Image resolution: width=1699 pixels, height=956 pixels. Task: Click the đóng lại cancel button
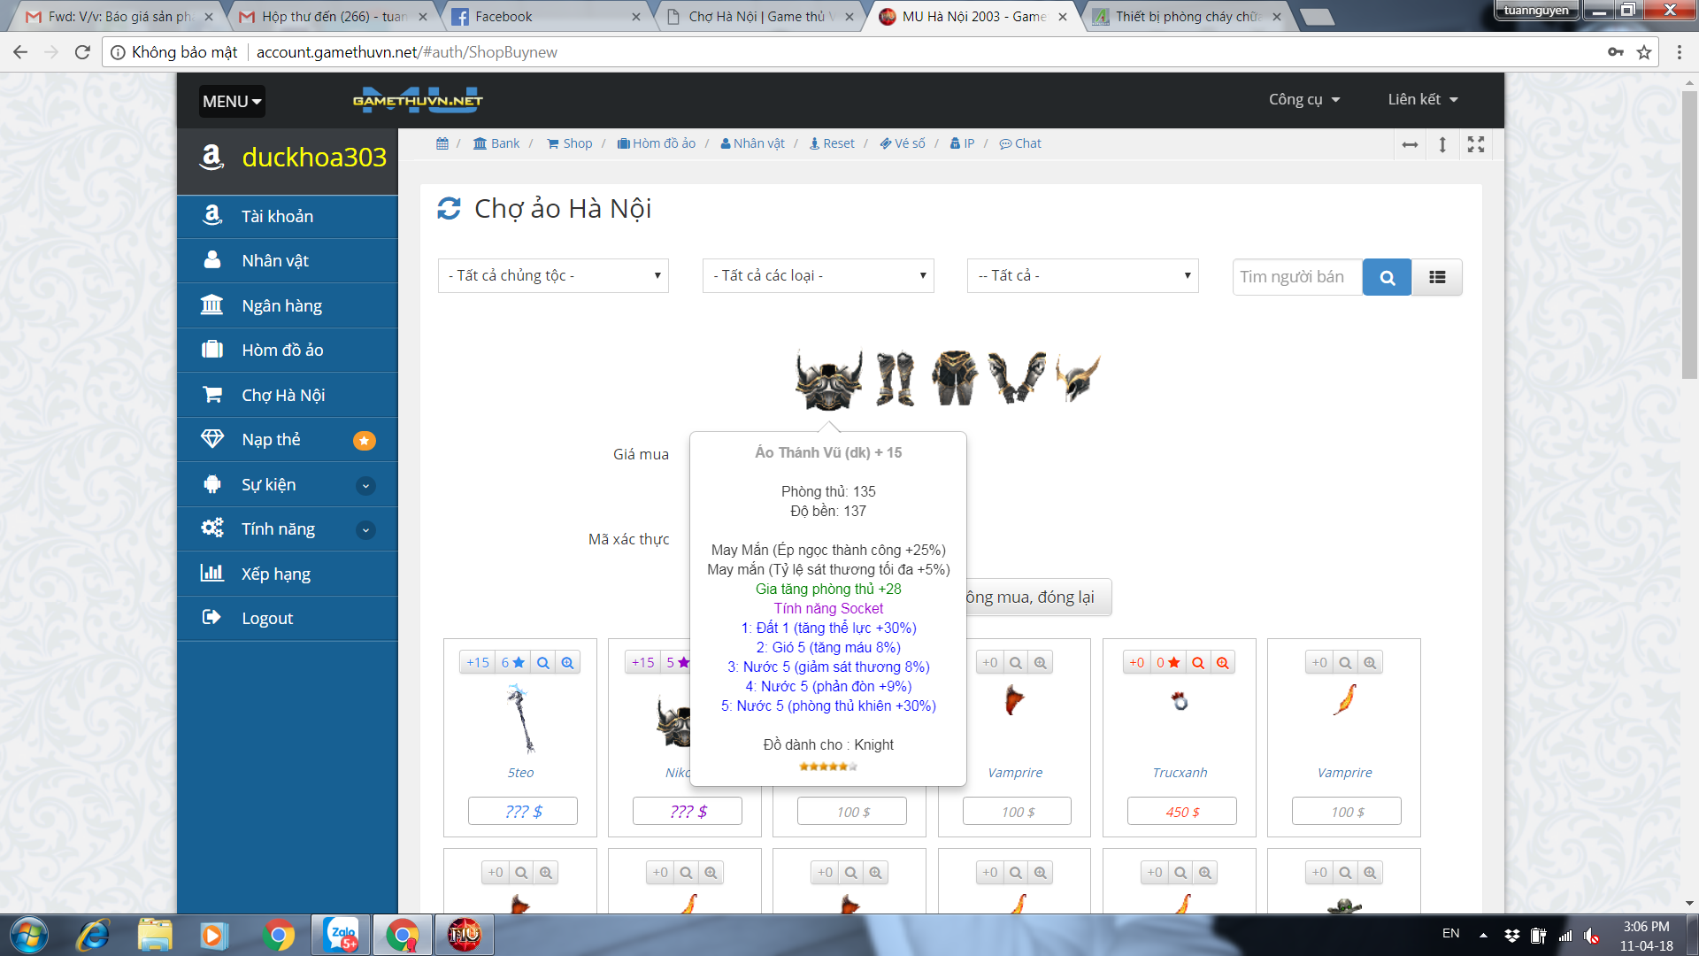coord(1037,597)
